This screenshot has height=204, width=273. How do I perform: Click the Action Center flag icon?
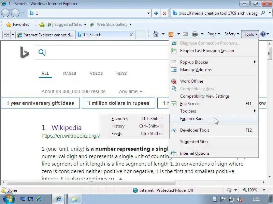coord(223,199)
